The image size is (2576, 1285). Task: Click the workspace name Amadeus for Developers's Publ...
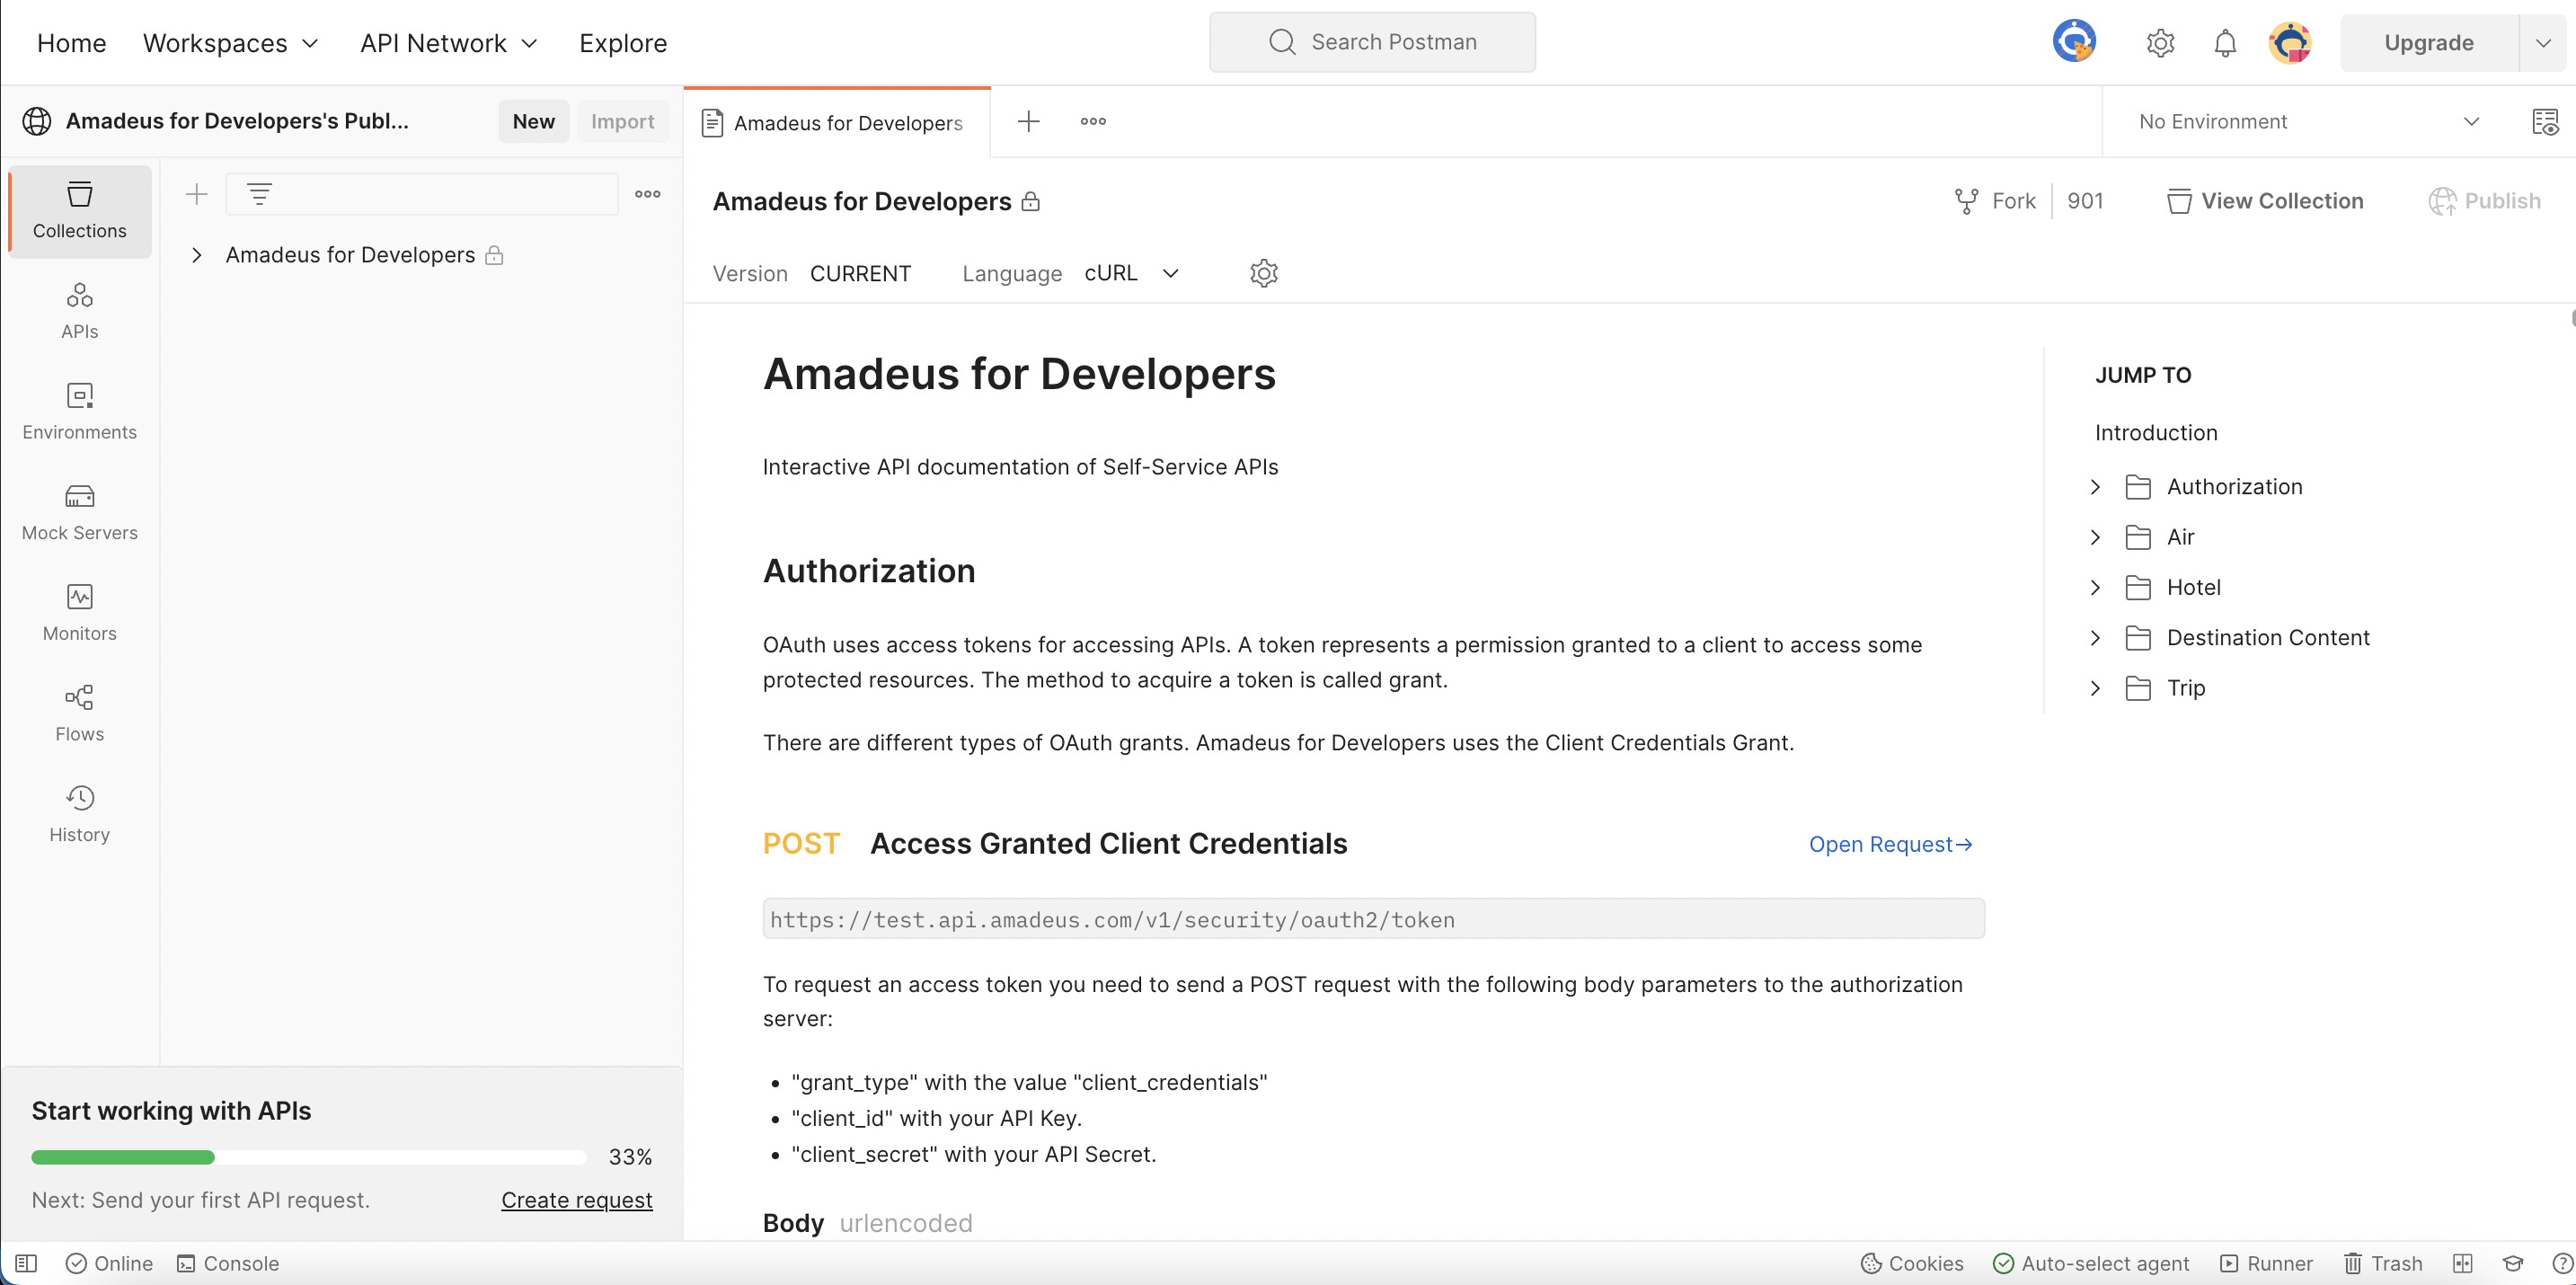click(x=237, y=121)
